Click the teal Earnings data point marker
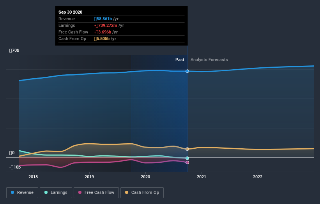 coord(187,158)
